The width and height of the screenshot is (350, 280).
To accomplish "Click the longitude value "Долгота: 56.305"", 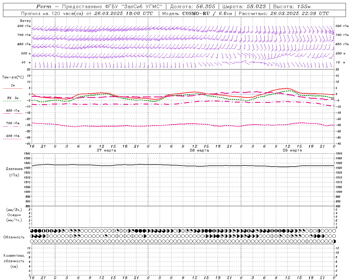I will (192, 7).
